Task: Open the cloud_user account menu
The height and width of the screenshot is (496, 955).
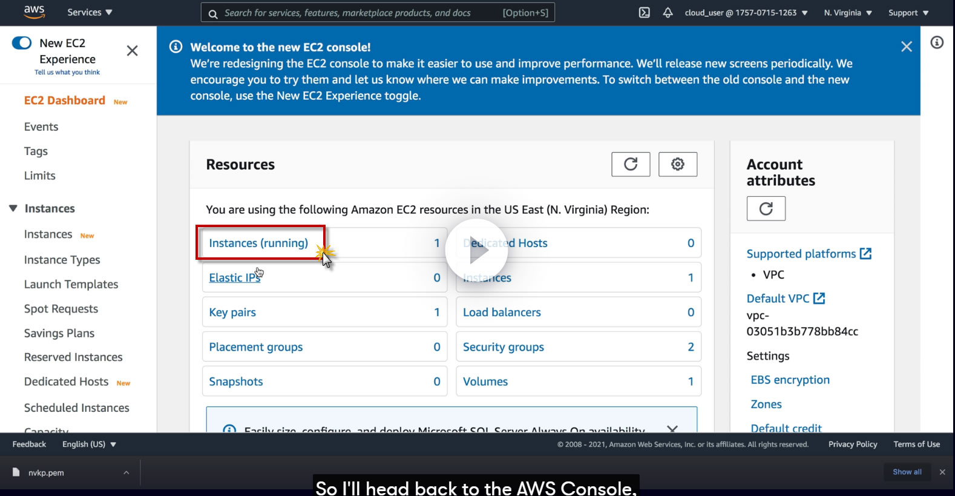Action: tap(746, 13)
